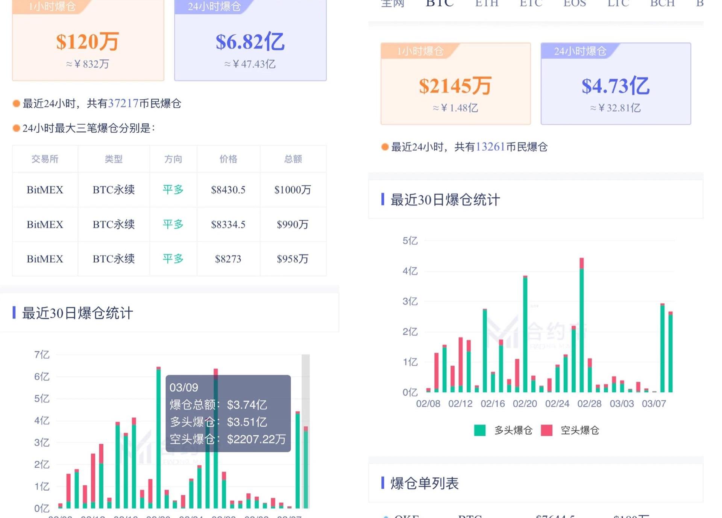
Task: Click the ≈¥32.81亿 converted value
Action: point(616,108)
